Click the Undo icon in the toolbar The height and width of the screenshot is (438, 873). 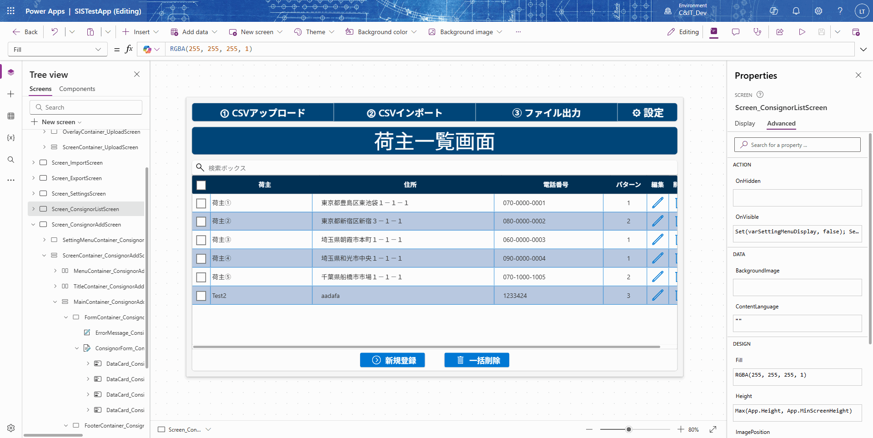click(x=55, y=32)
